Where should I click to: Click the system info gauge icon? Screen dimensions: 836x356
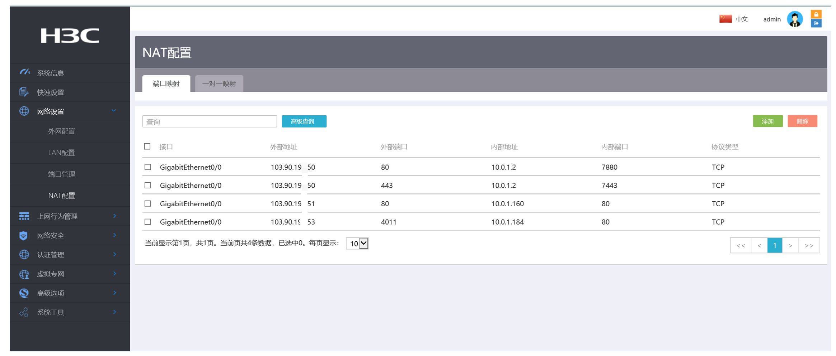tap(24, 72)
